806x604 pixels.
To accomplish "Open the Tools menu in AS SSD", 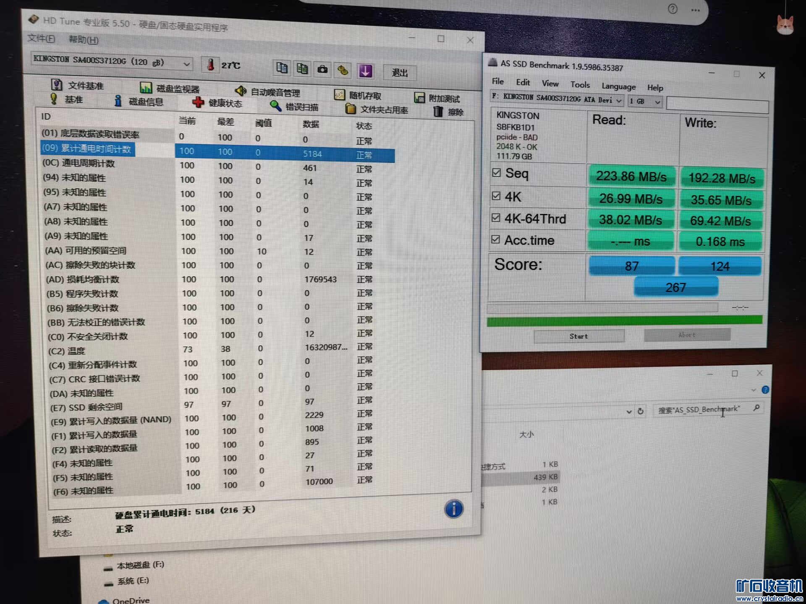I will point(580,85).
